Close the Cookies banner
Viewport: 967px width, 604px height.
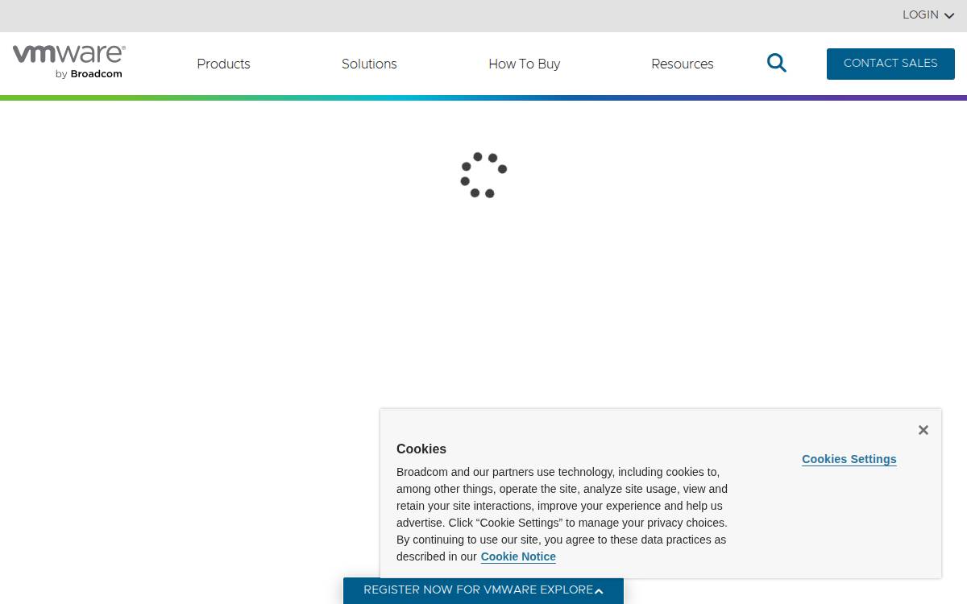(x=923, y=430)
